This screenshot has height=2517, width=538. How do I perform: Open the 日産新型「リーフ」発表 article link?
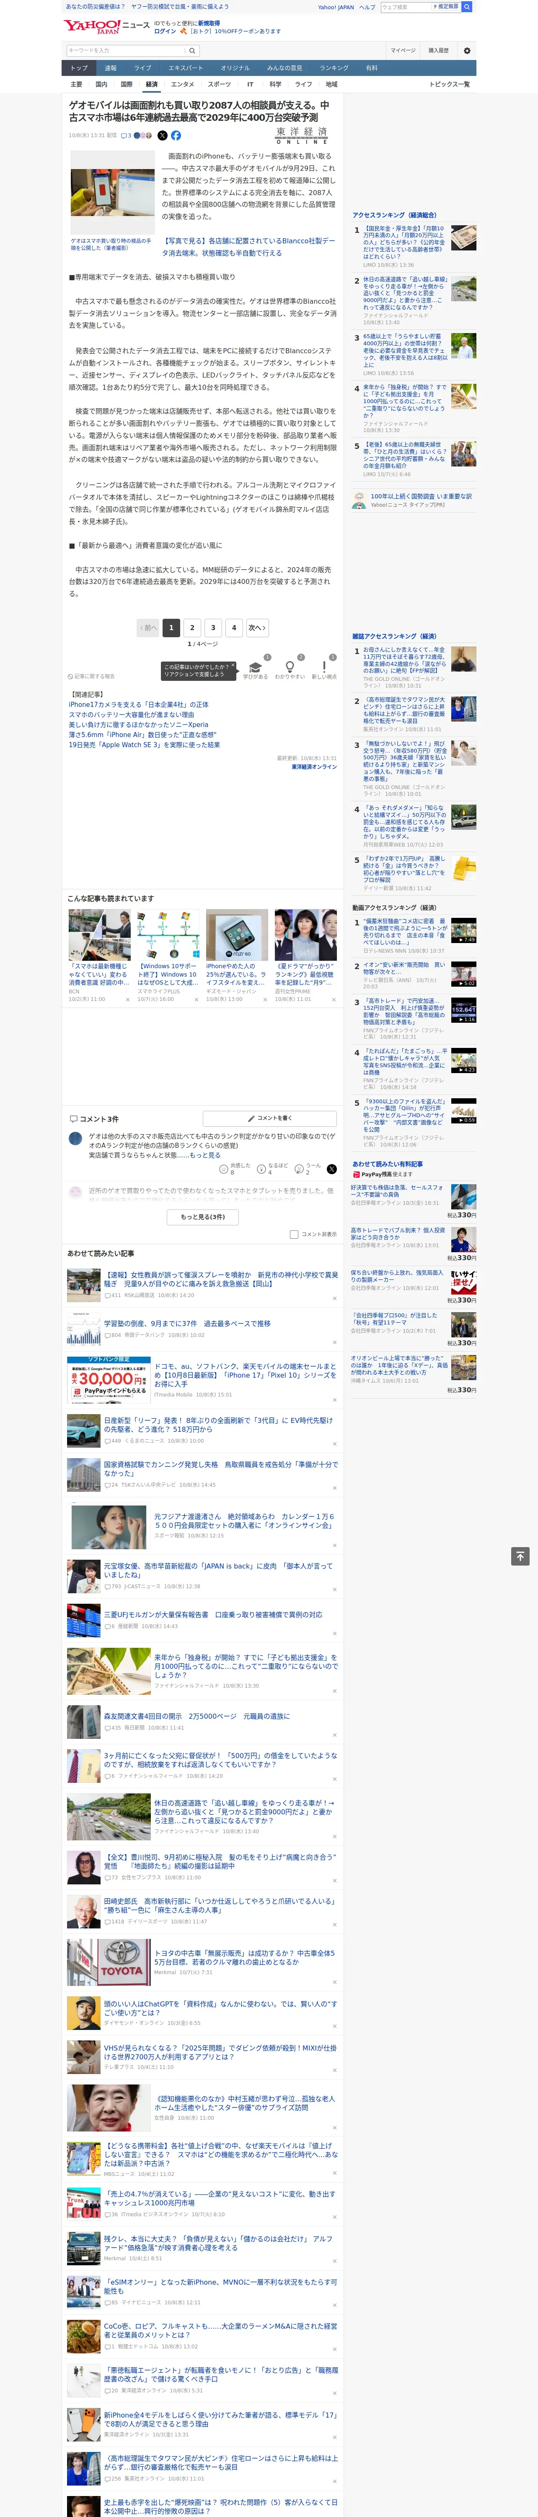tap(219, 1425)
